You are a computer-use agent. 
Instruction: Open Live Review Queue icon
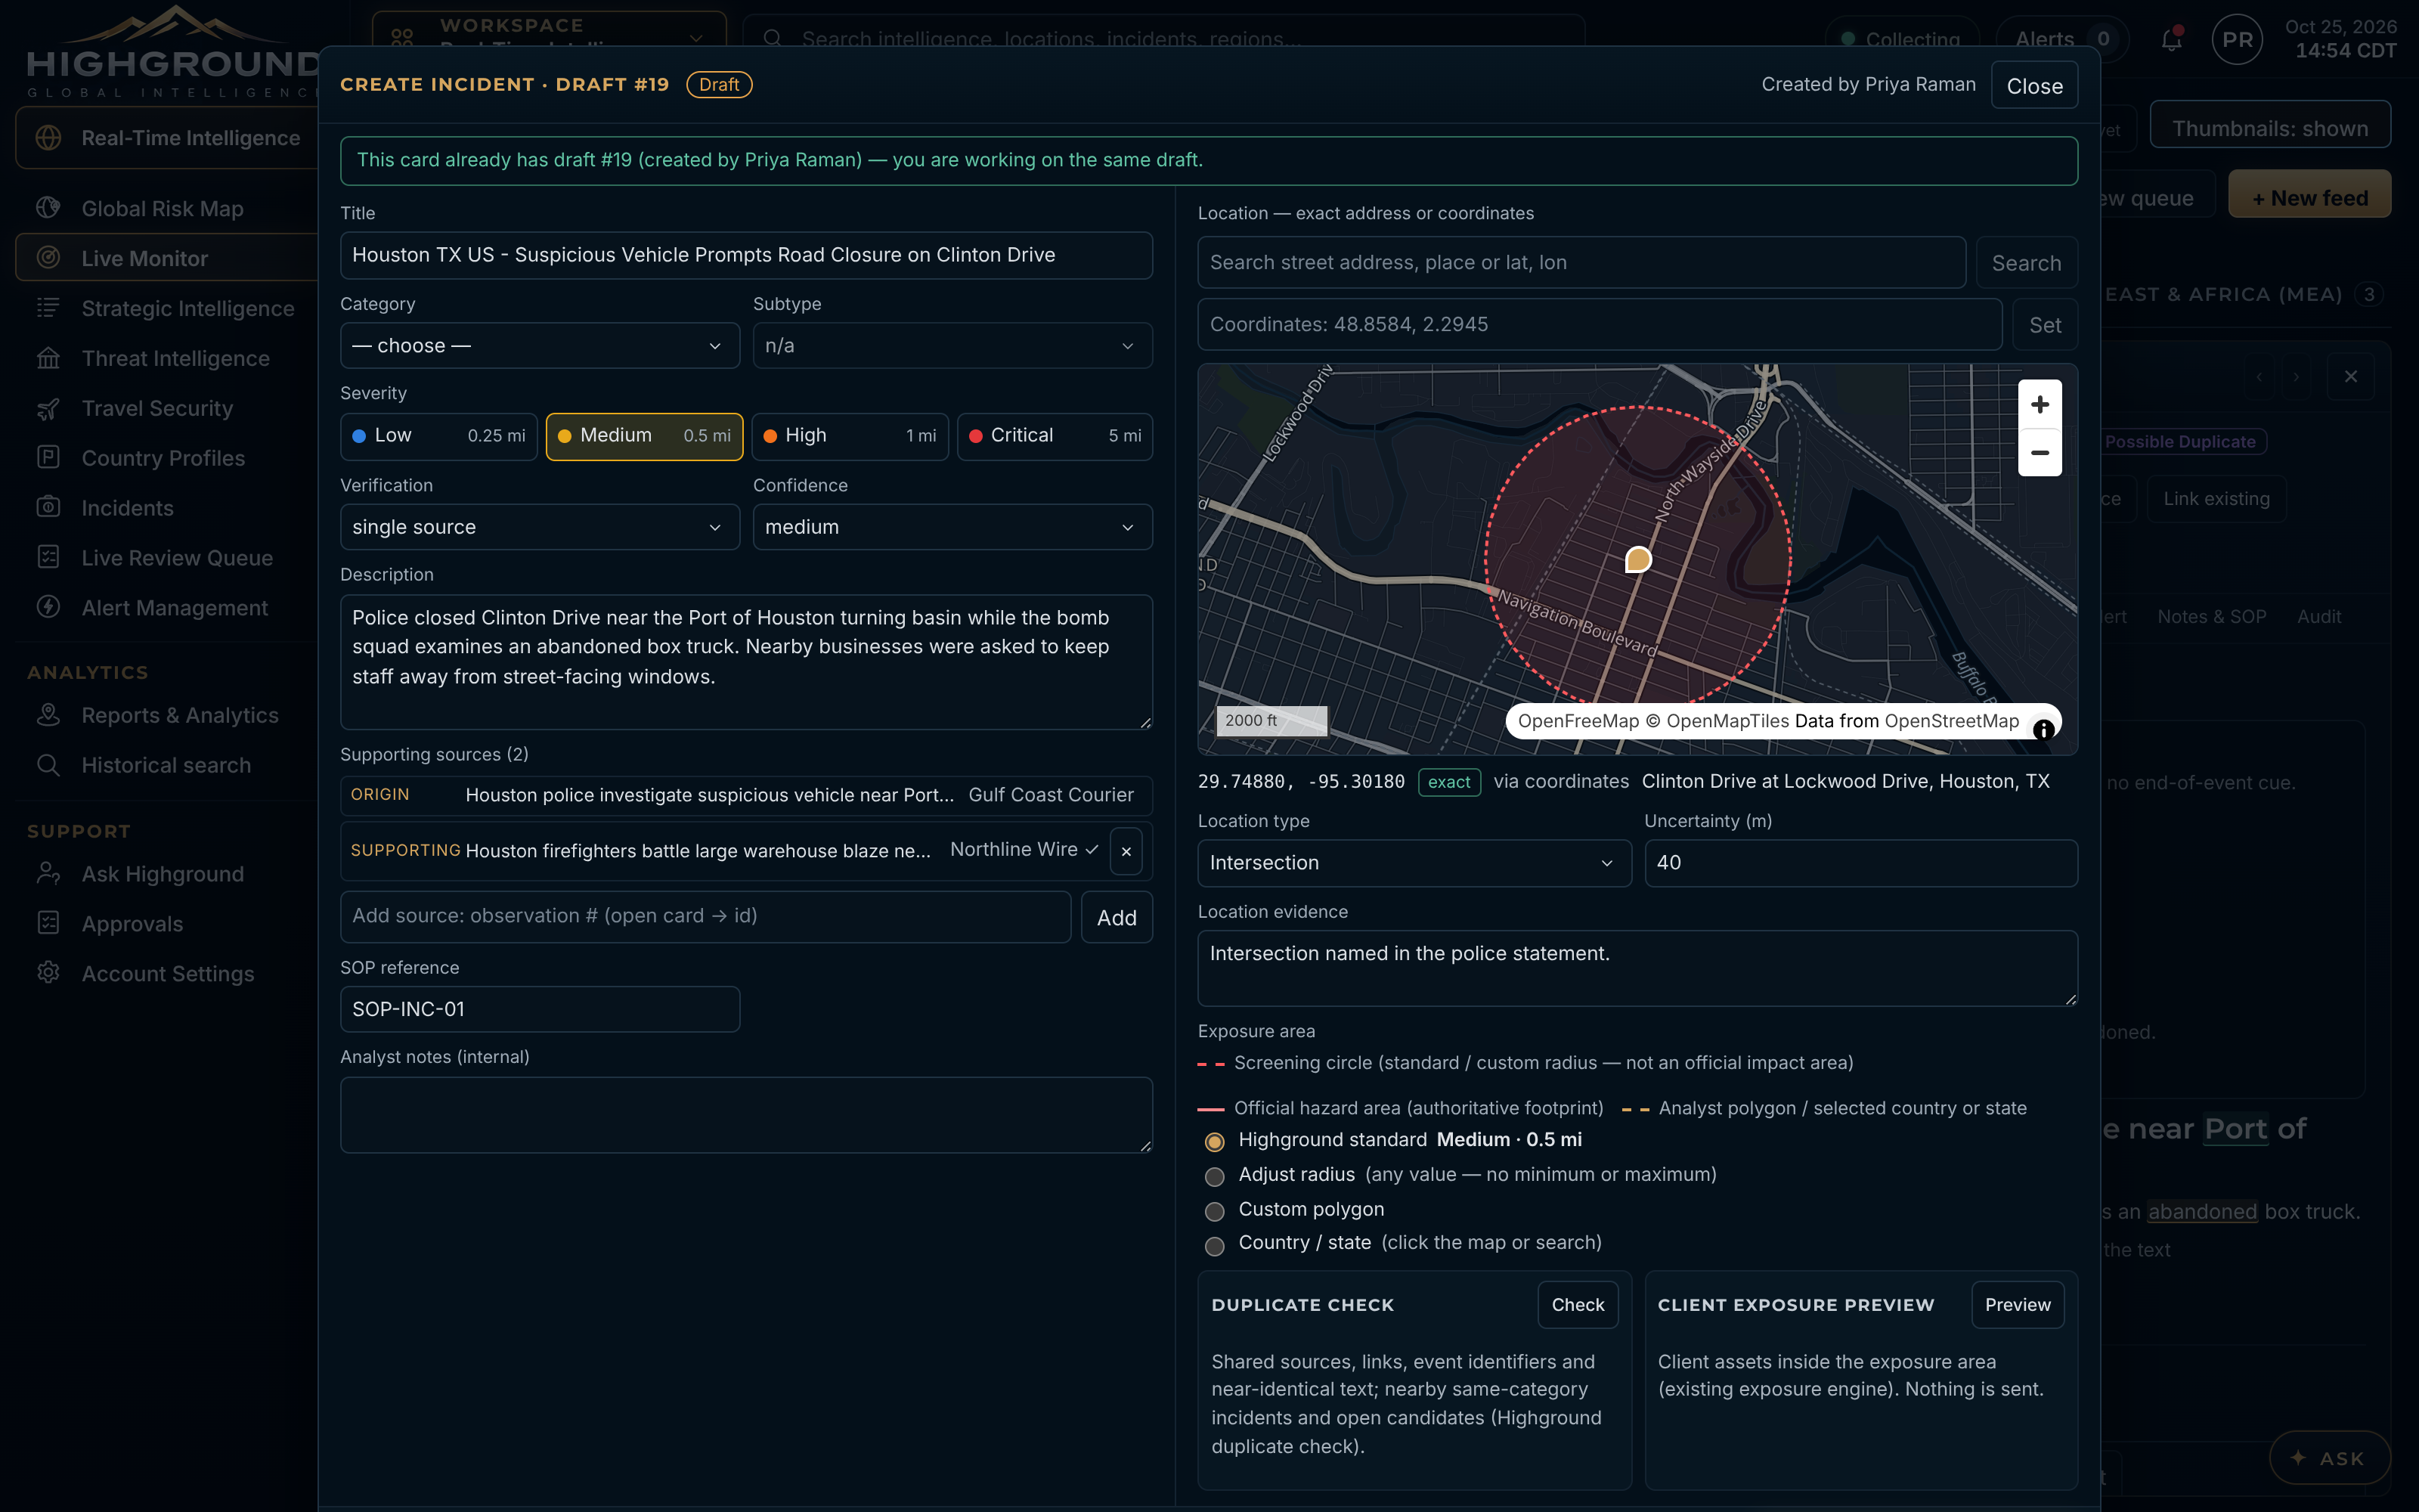coord(48,558)
